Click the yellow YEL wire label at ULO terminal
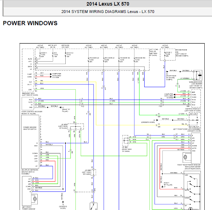212x210 pixels. coord(42,81)
